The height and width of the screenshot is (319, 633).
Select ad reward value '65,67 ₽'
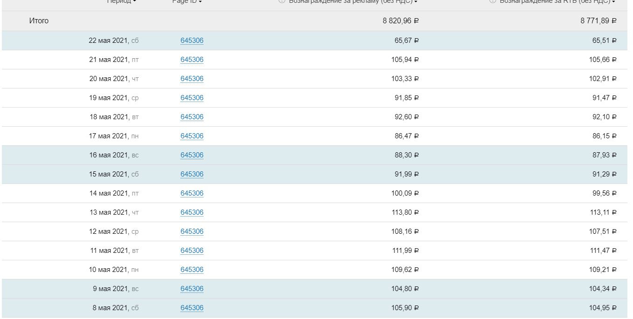point(407,41)
